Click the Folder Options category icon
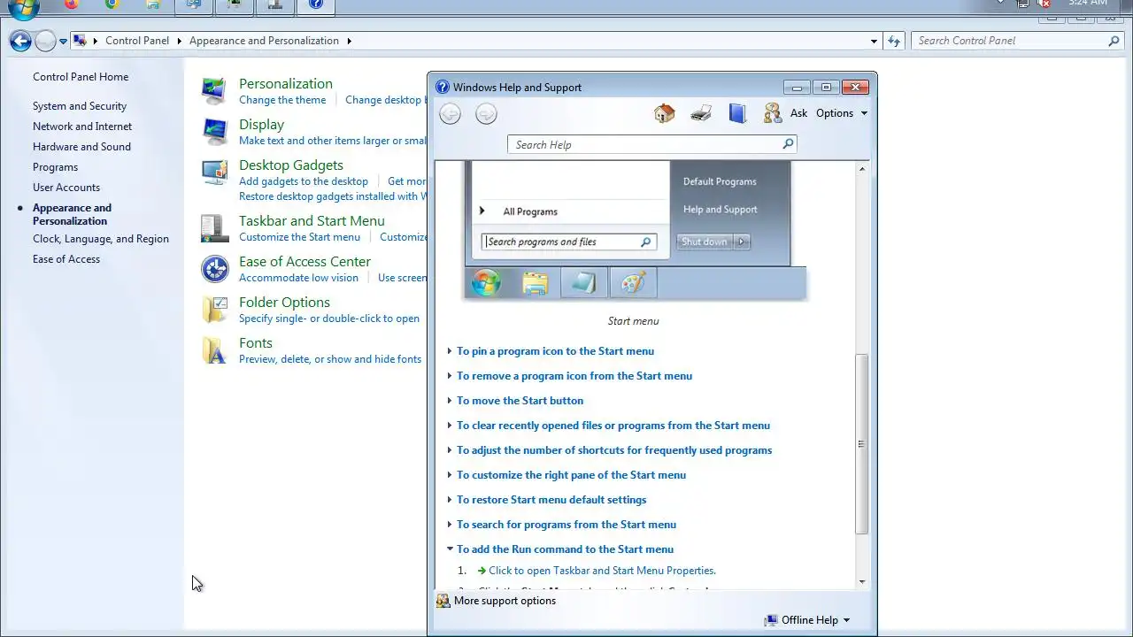This screenshot has width=1133, height=637. click(214, 310)
